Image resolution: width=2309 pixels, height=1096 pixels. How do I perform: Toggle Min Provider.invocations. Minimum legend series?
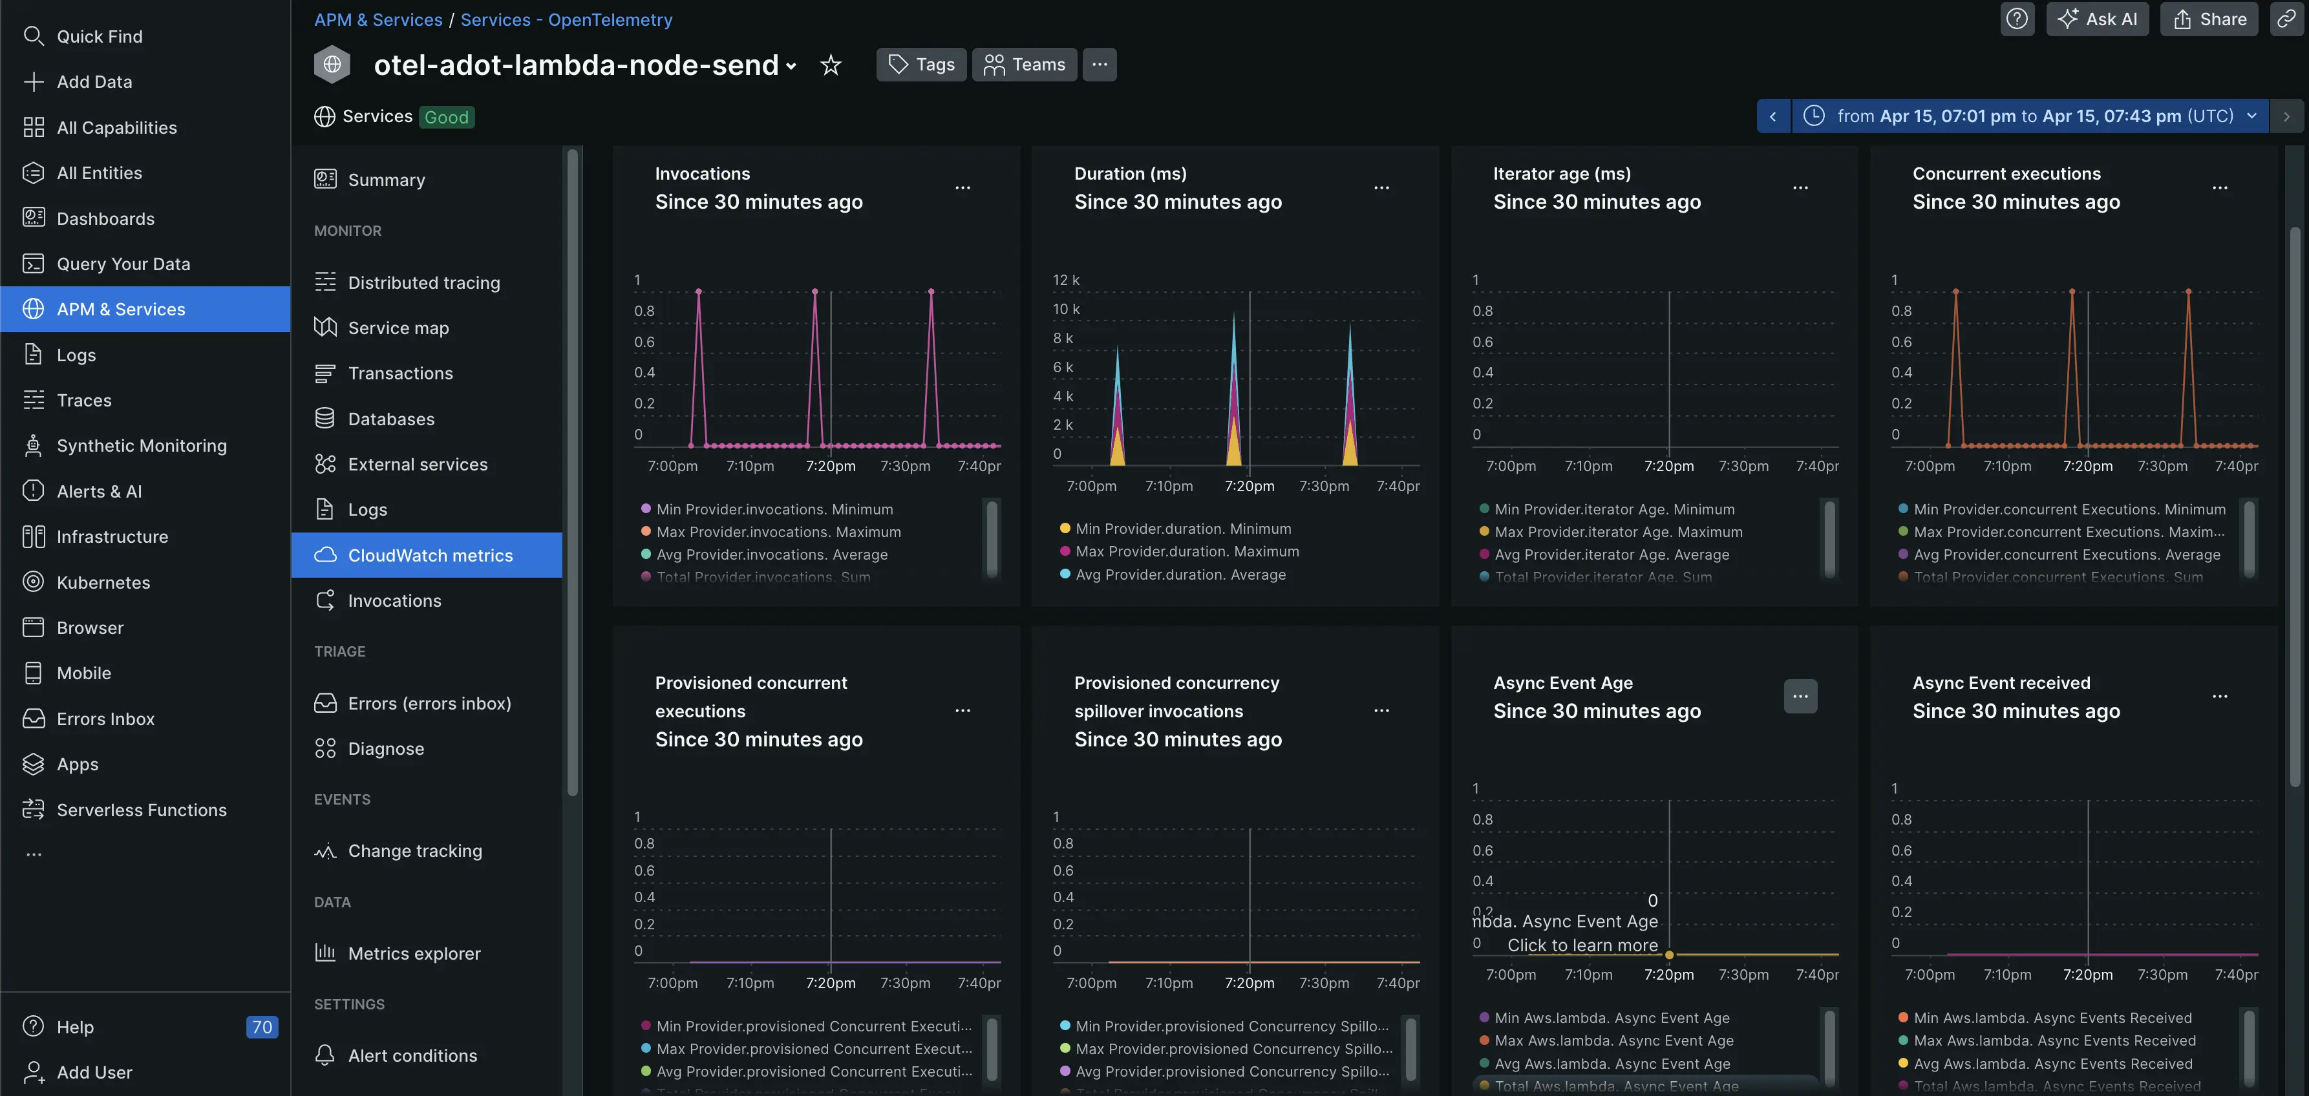[x=774, y=509]
